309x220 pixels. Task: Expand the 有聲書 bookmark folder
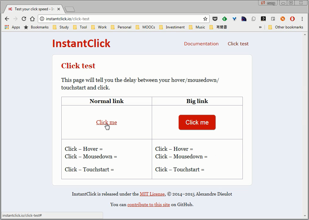point(218,27)
